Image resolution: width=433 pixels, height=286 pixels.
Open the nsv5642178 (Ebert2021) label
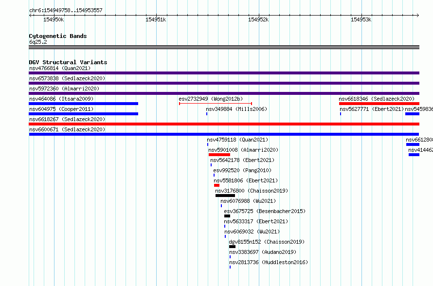click(242, 160)
